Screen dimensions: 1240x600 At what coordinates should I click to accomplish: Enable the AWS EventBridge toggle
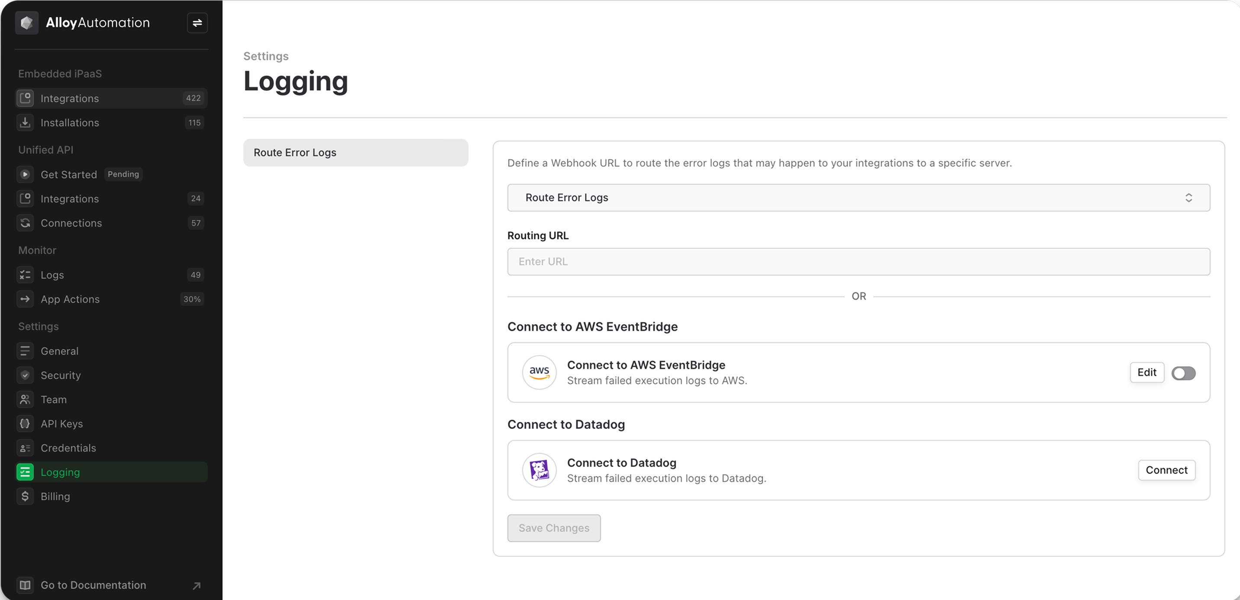click(x=1183, y=373)
